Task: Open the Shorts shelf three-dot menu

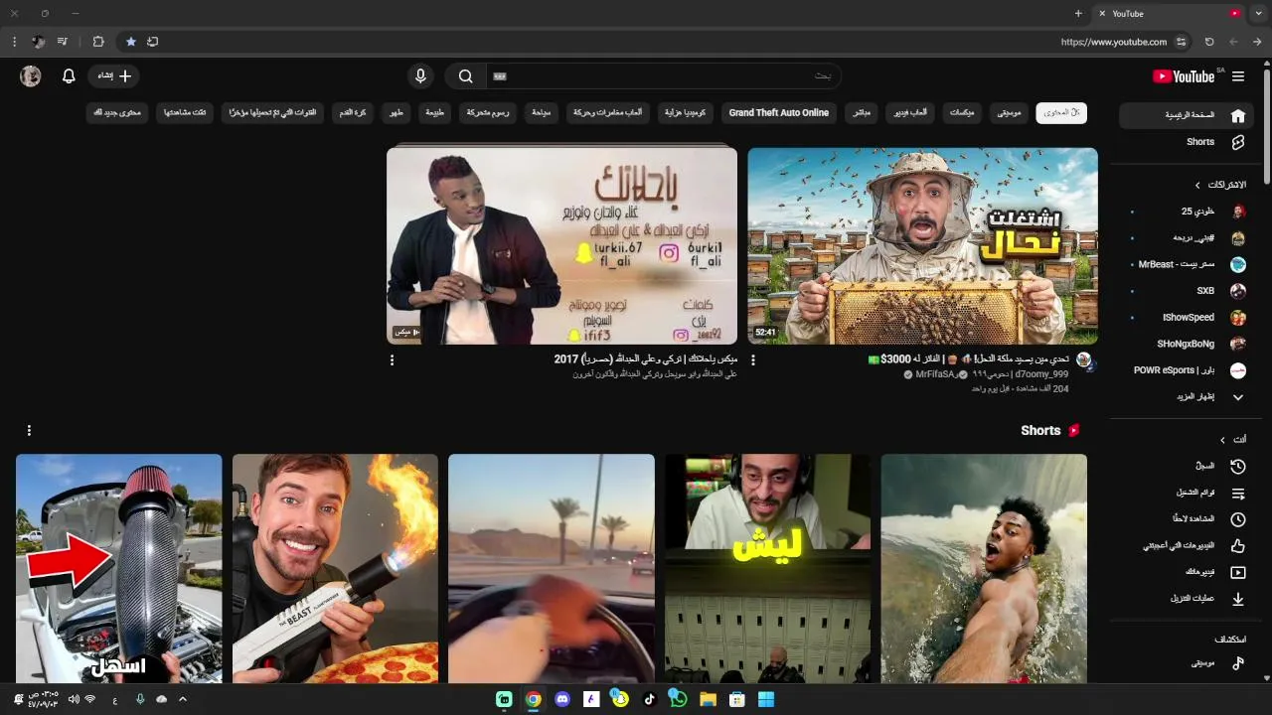Action: 29,430
